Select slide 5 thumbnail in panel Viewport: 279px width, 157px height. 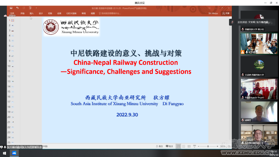click(x=13, y=41)
